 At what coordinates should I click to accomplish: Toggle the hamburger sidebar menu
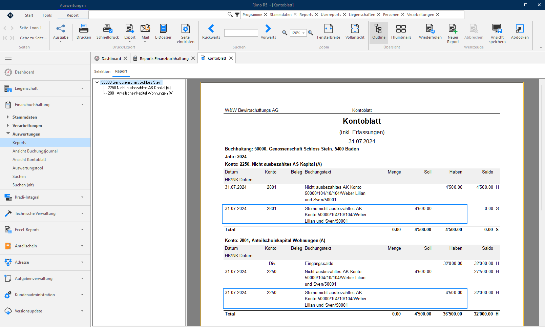click(8, 58)
